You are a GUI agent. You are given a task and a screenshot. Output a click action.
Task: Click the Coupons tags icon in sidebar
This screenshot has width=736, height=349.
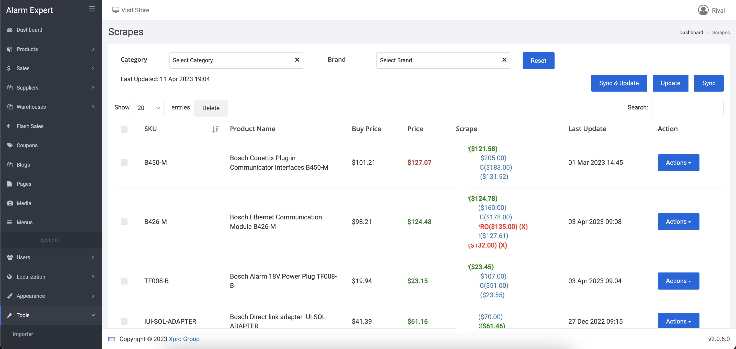(10, 145)
